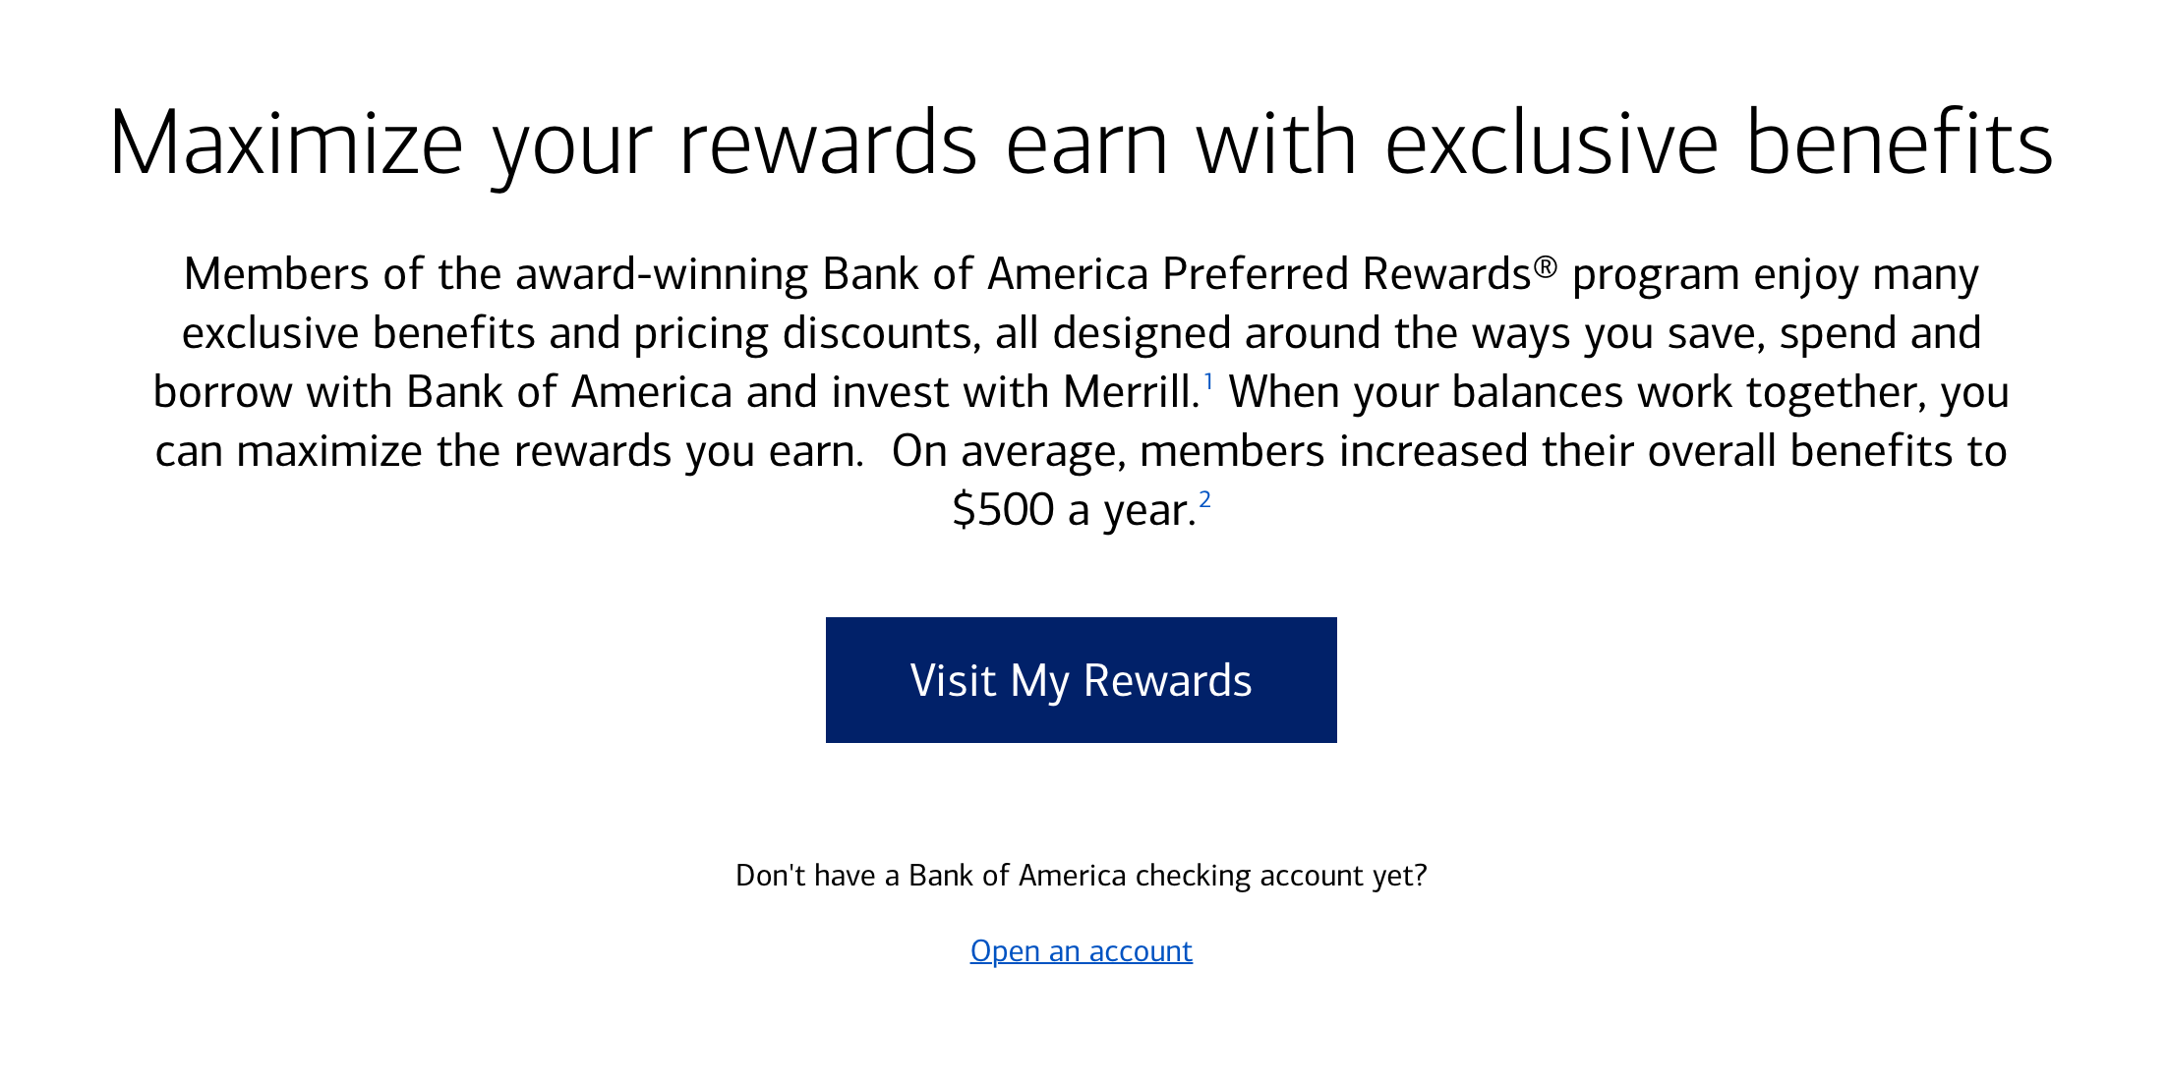Click the "Don't have a Bank of America checking account yet?" text
The height and width of the screenshot is (1085, 2167).
[x=1081, y=875]
